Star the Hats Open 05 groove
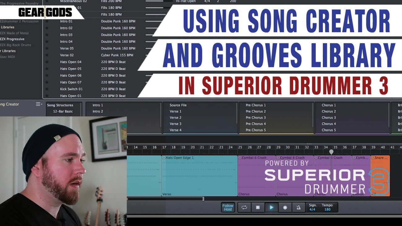 47,69
